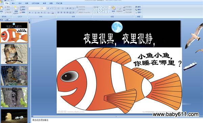This screenshot has width=203, height=123.
Task: Select the rectangle shape in shapes gallery
Action: tap(105, 7)
